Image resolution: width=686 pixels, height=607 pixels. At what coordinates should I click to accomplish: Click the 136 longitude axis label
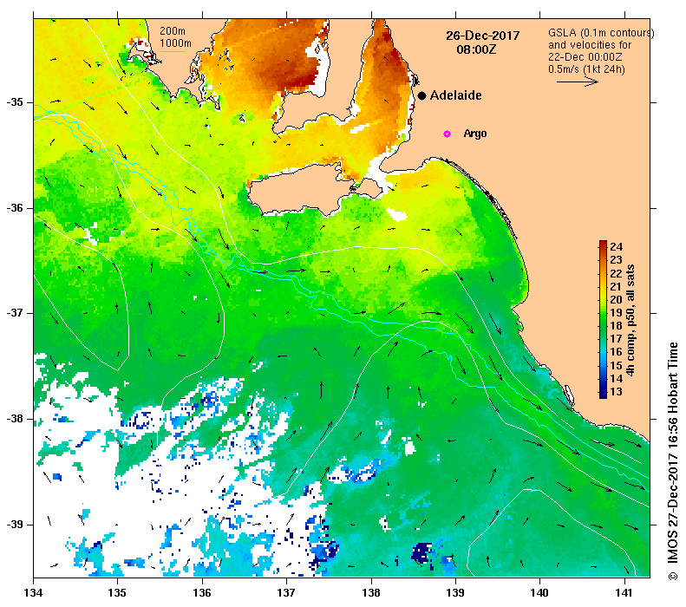pyautogui.click(x=202, y=593)
